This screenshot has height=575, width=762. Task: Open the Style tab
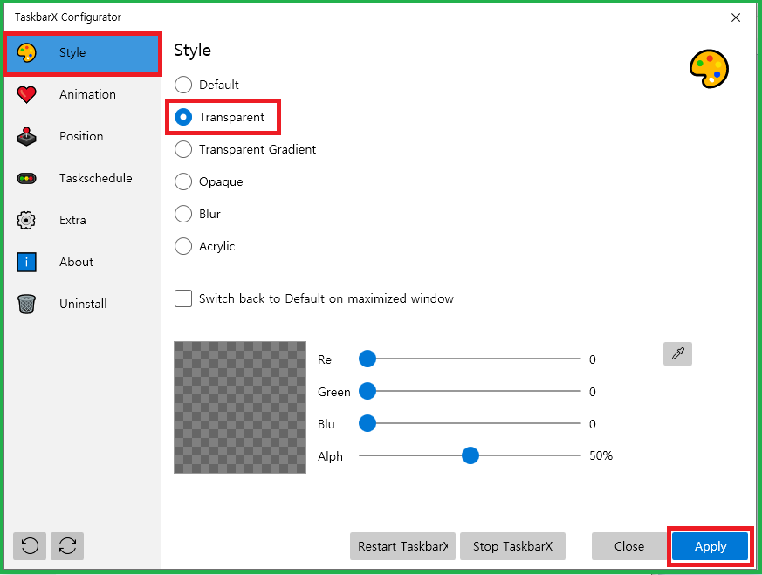tap(83, 53)
